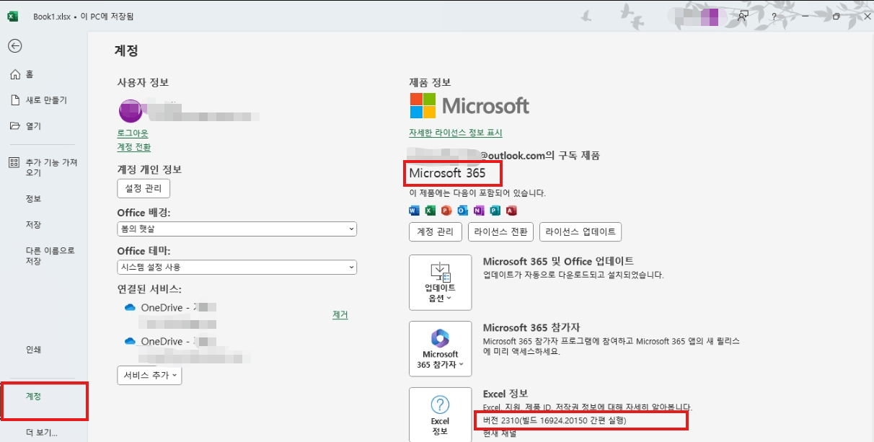Click the 제품 정보 heading
Screen dimensions: 874x442
click(x=430, y=83)
